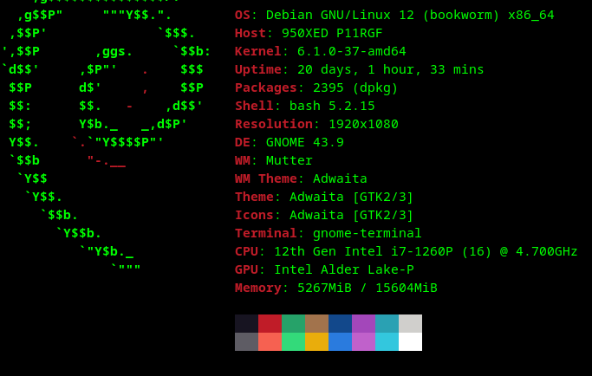This screenshot has height=376, width=592.
Task: Click the pure white color swatch
Action: [410, 341]
